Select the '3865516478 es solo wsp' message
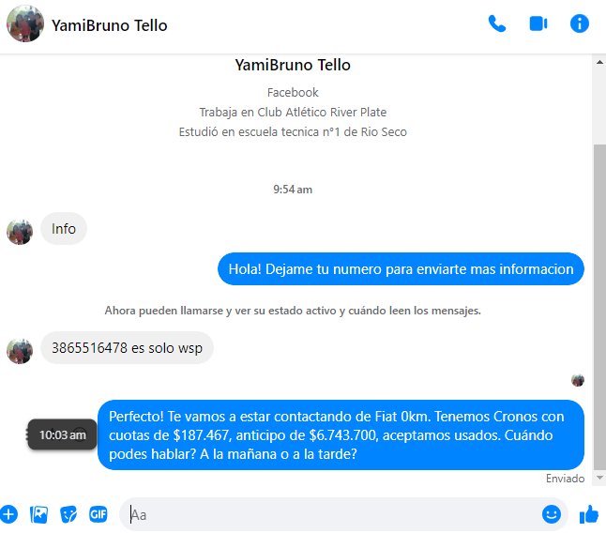Viewport: 606px width, 533px height. 128,348
